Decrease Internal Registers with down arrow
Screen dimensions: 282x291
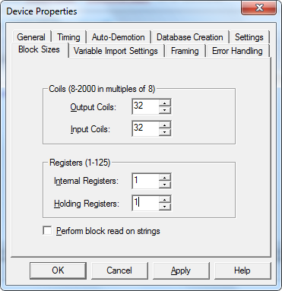coord(165,185)
